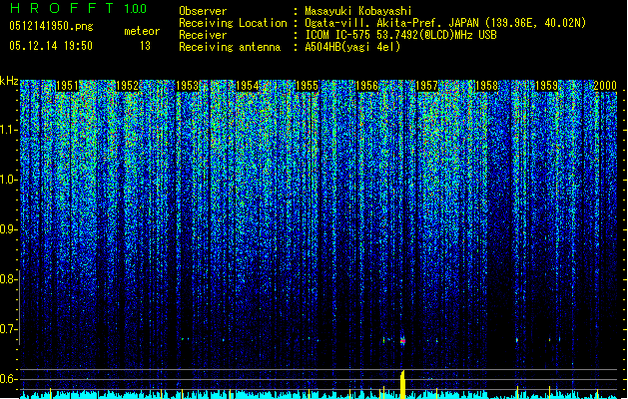Click the 1952 time marker
628x399 pixels.
tap(127, 86)
